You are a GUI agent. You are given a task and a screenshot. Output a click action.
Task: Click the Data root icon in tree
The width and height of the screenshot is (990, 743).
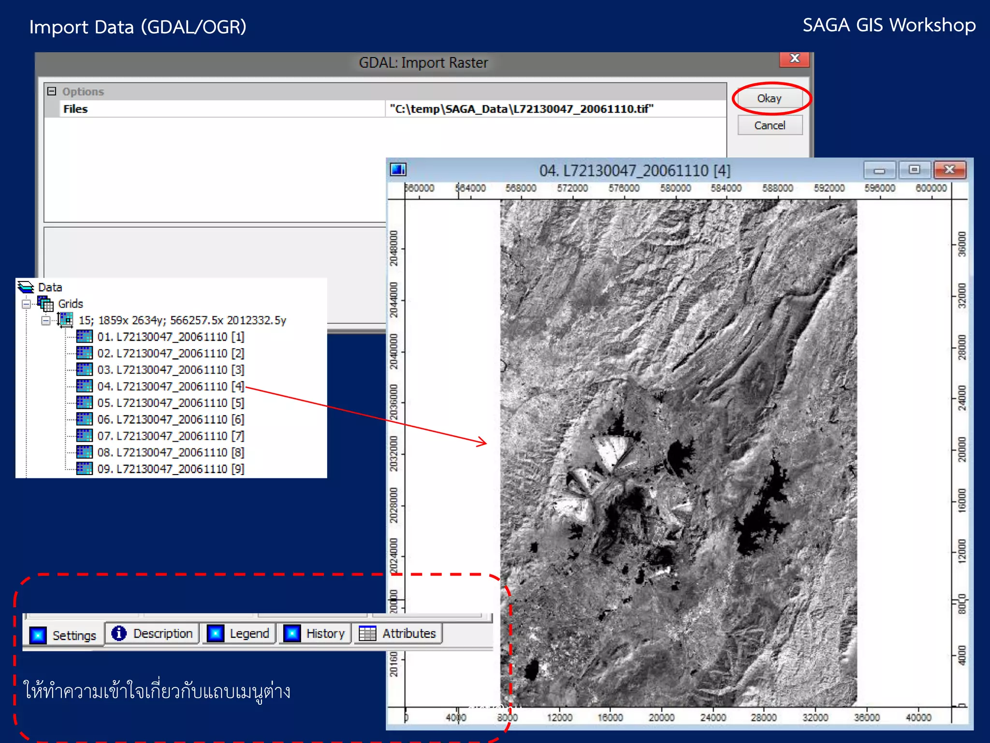(26, 287)
